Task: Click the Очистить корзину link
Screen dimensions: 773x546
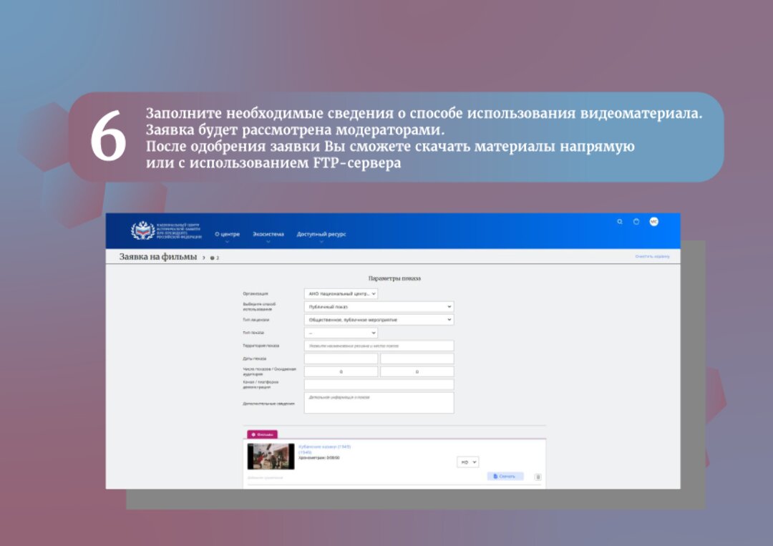Action: coord(652,256)
